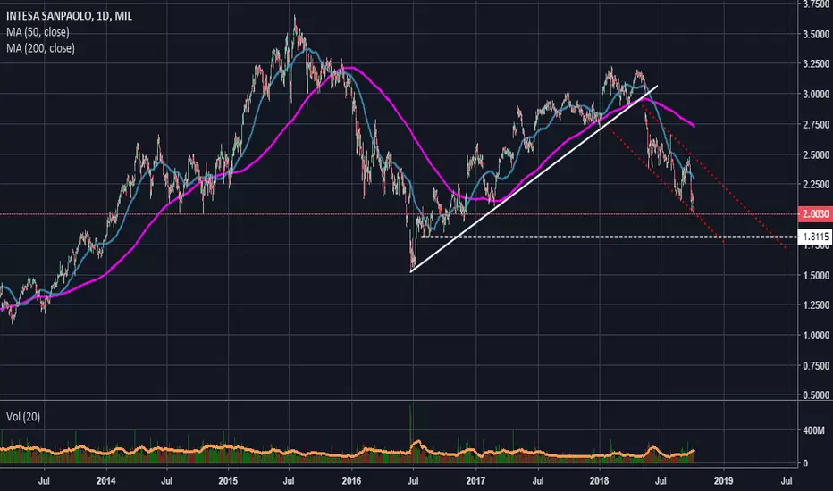Viewport: 833px width, 491px height.
Task: Click the 2016 time axis label
Action: pyautogui.click(x=351, y=481)
